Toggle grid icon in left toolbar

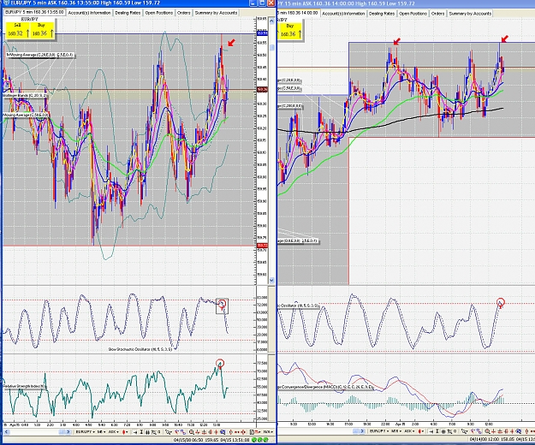[x=148, y=432]
